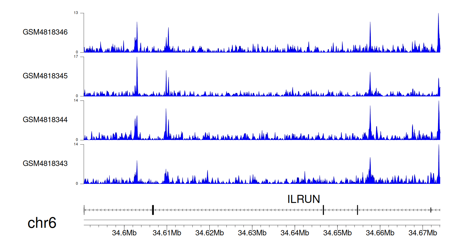Select the GSM4818345 track label
This screenshot has height=241, width=464.
(x=45, y=76)
